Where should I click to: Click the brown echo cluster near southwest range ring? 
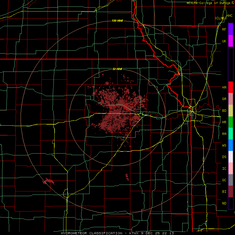click(x=48, y=181)
